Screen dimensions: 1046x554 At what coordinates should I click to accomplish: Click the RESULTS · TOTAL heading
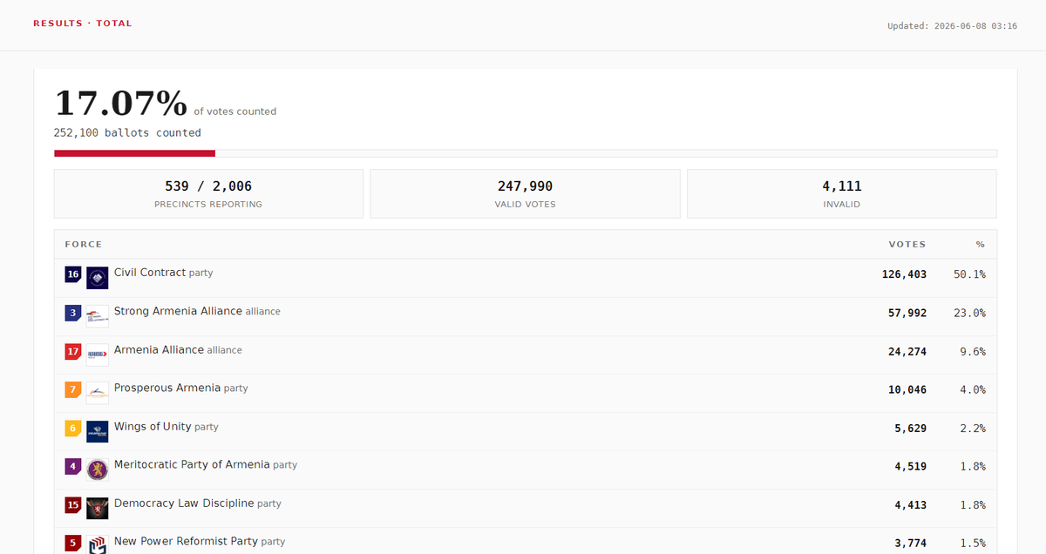(x=83, y=24)
